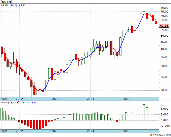Click the small red MACD bar in late 2024

click(x=117, y=121)
